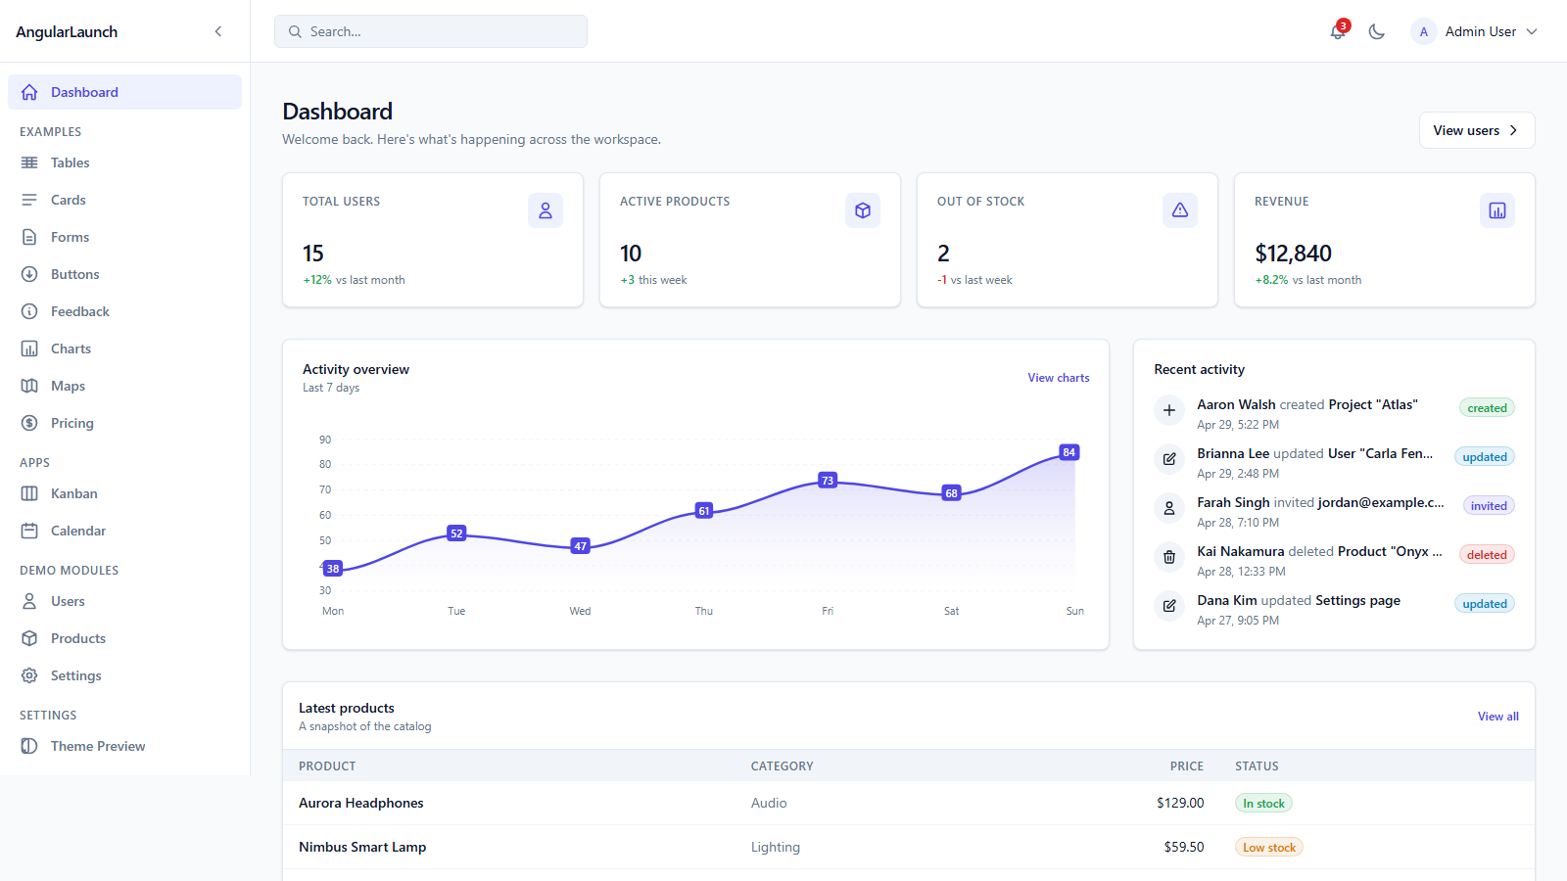
Task: Click the STATUS column header
Action: tap(1257, 766)
